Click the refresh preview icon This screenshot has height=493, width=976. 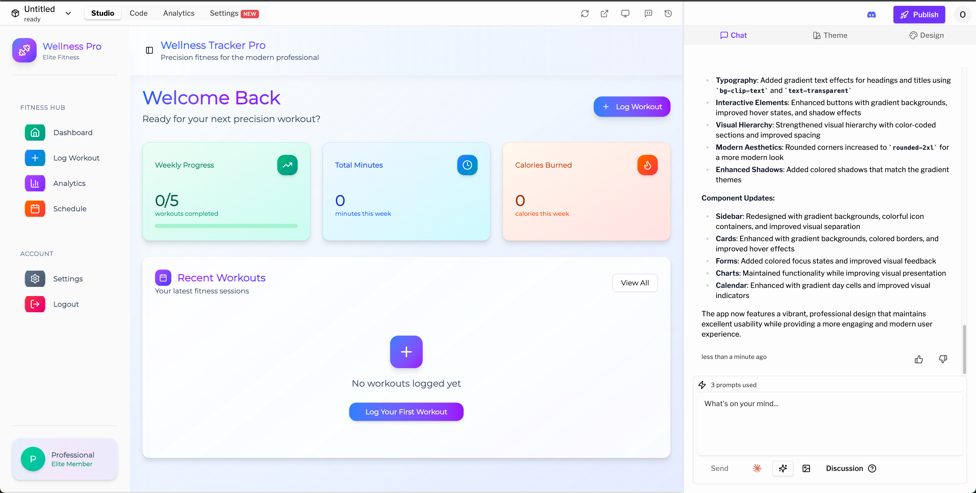tap(585, 14)
